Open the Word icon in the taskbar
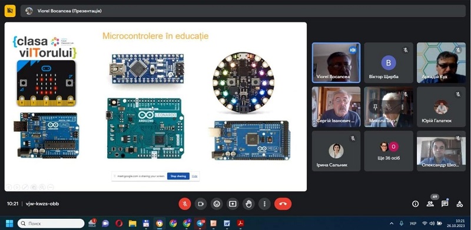471x230 pixels. tap(227, 224)
